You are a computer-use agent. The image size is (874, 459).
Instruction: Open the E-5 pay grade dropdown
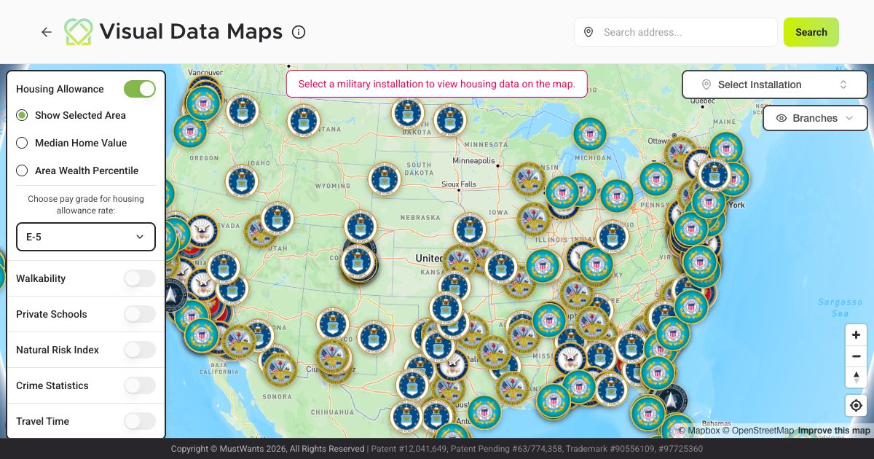point(86,237)
